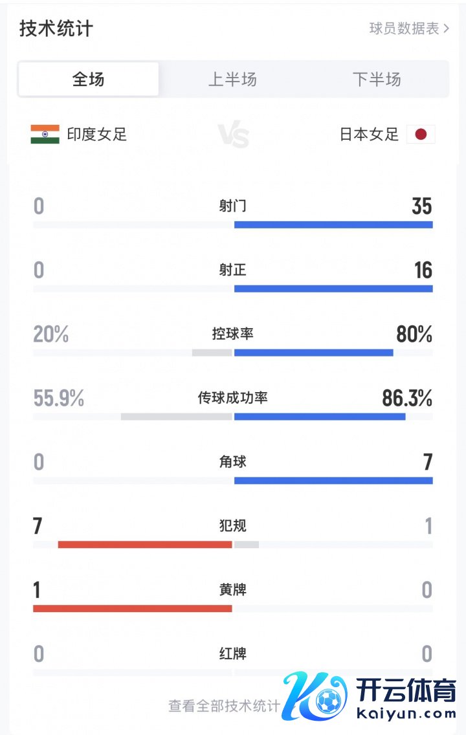
Task: Click the India flag icon
Action: coord(45,135)
